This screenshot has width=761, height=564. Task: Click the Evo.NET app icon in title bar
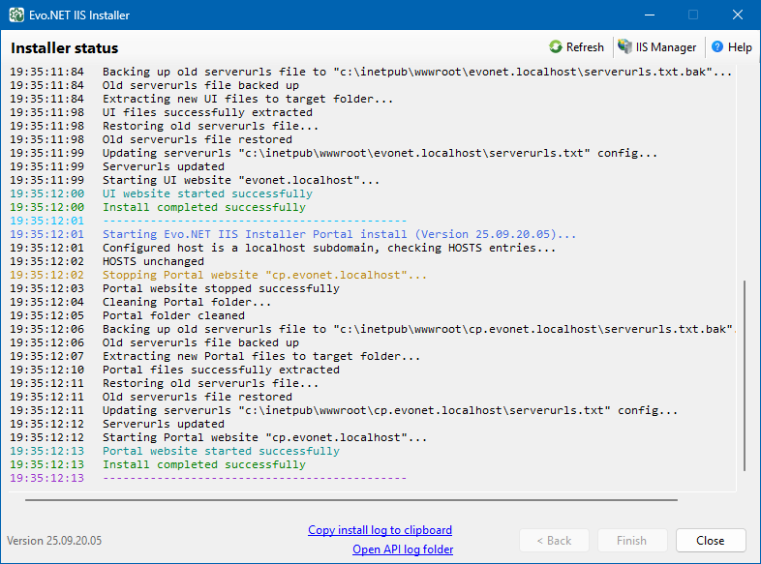[x=17, y=15]
